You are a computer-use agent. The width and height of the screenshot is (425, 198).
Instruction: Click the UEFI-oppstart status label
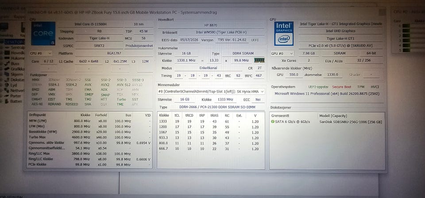[318, 87]
